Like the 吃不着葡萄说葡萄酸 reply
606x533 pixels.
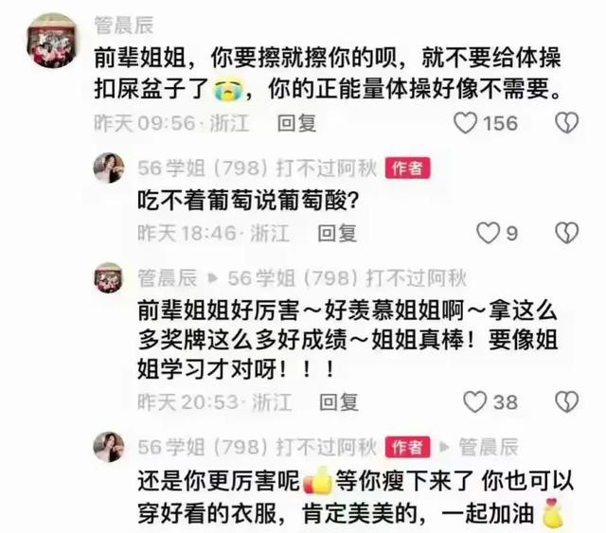click(x=488, y=233)
